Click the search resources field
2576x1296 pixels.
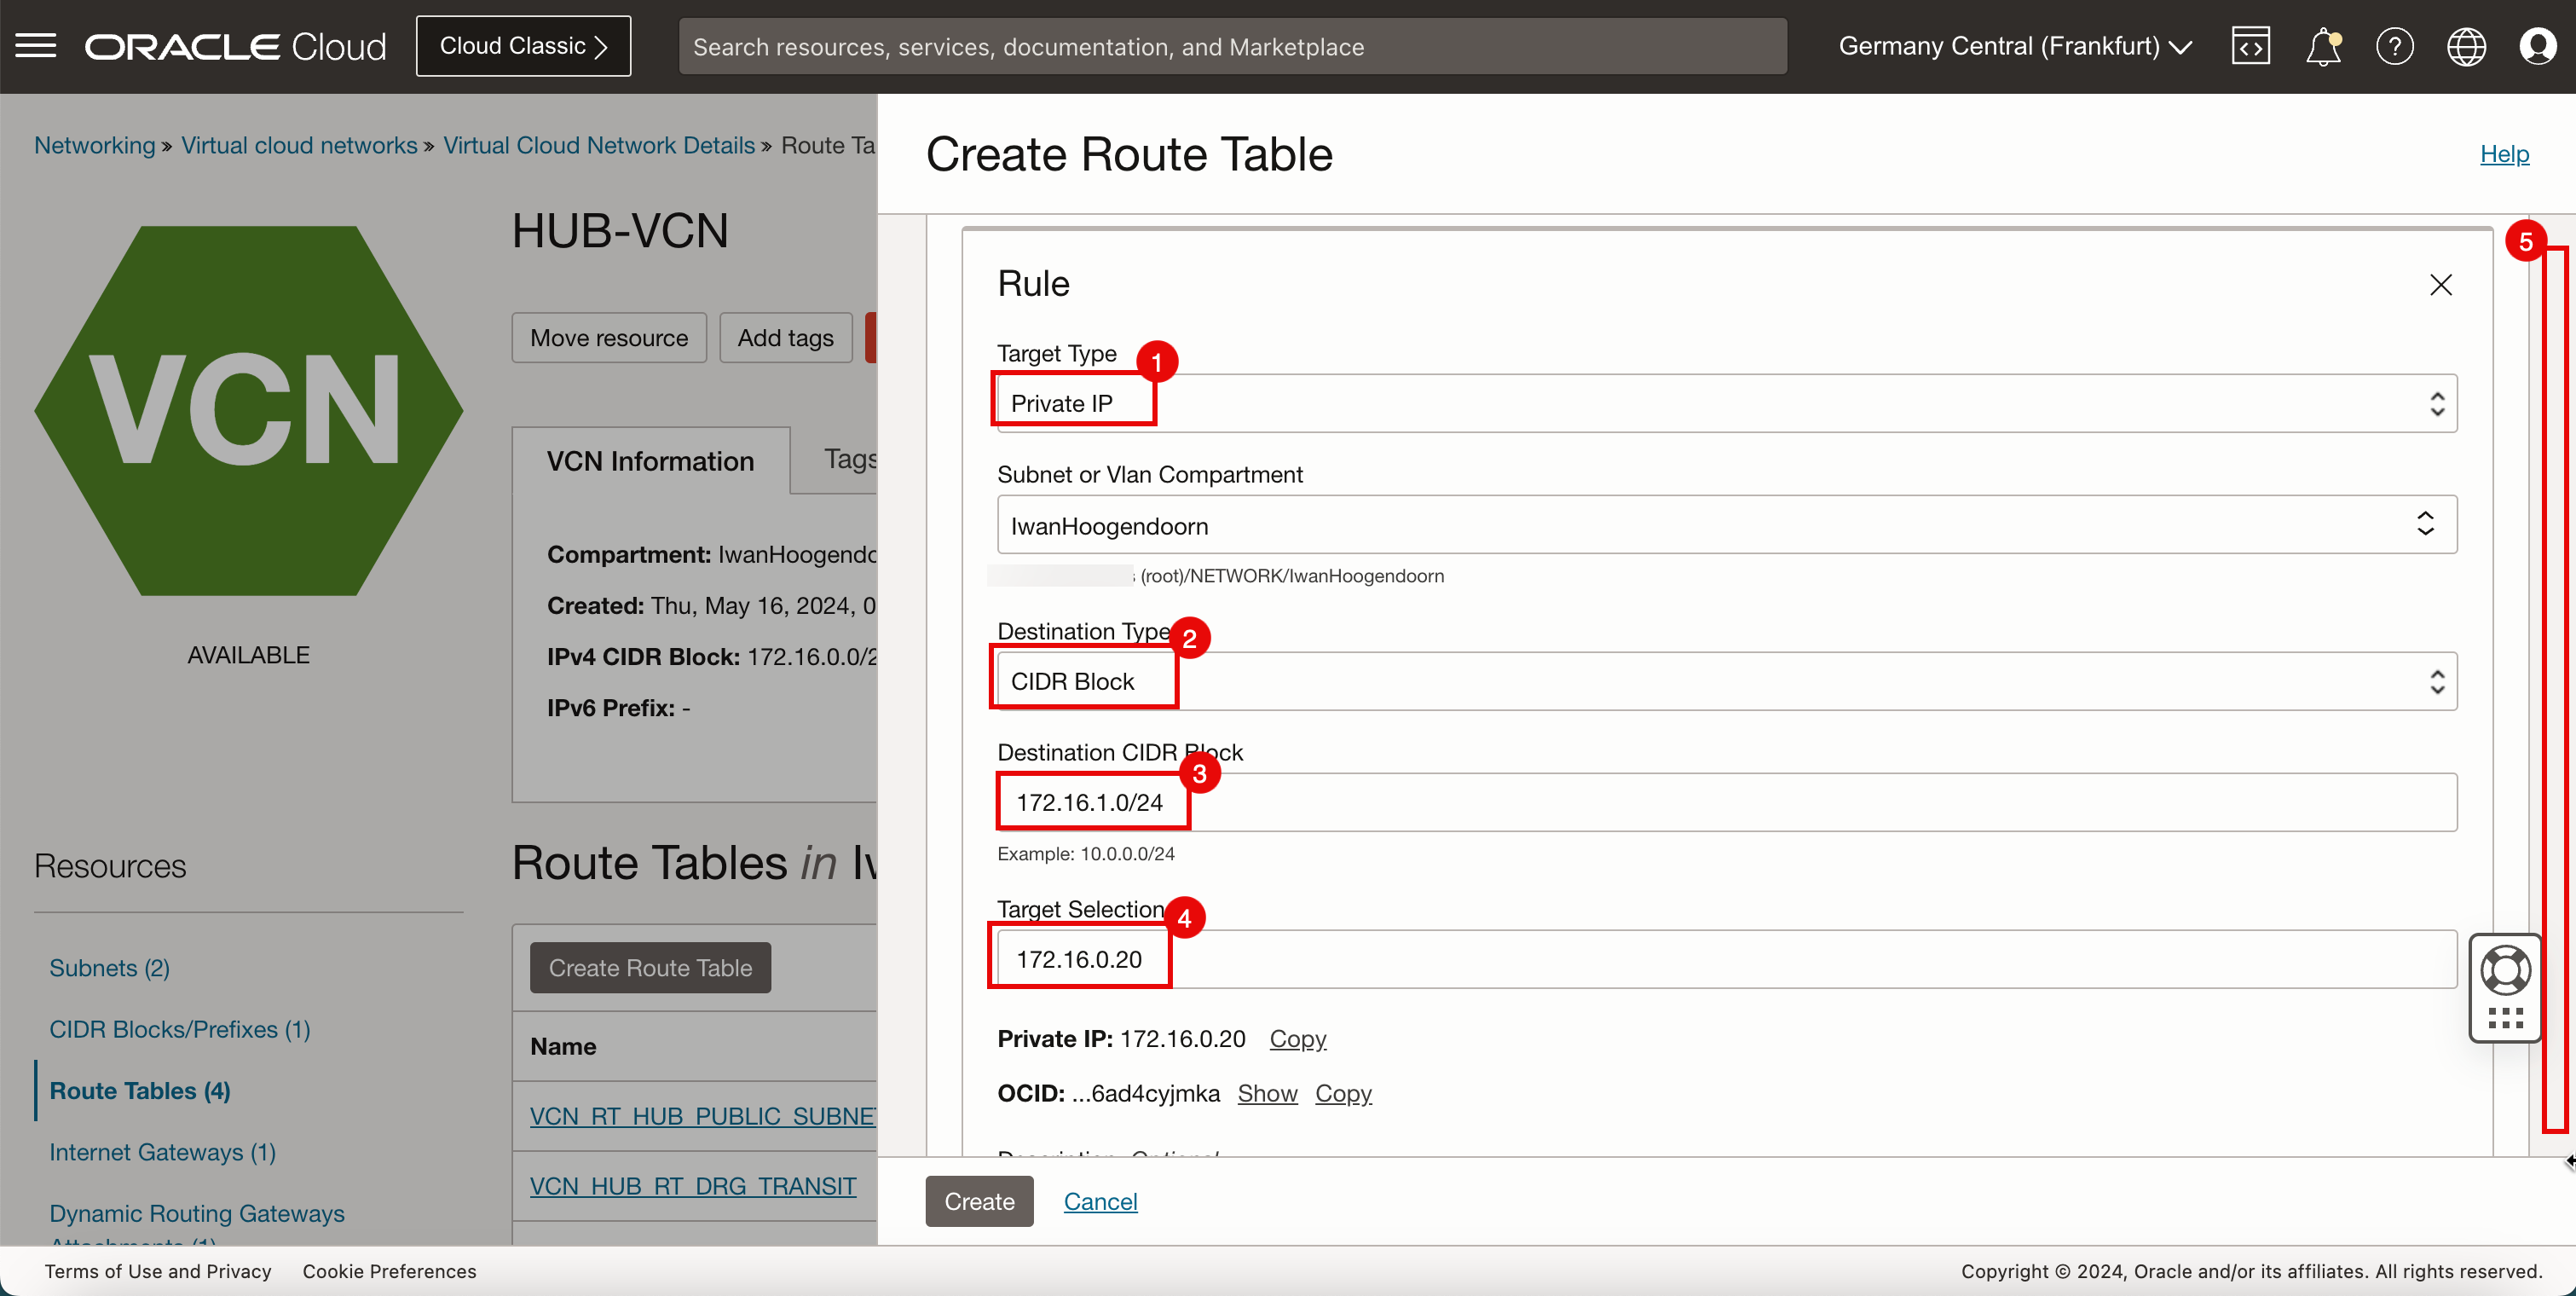click(1232, 46)
